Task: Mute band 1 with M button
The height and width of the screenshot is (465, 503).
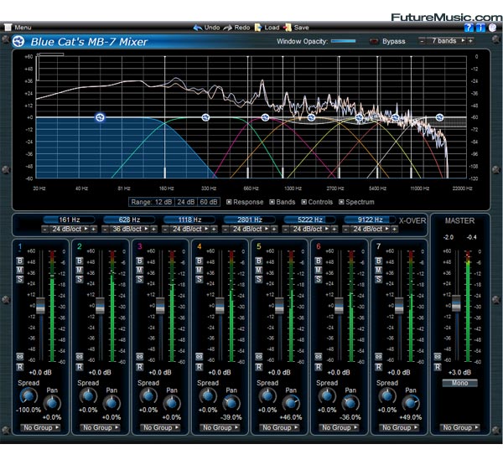Action: point(20,270)
